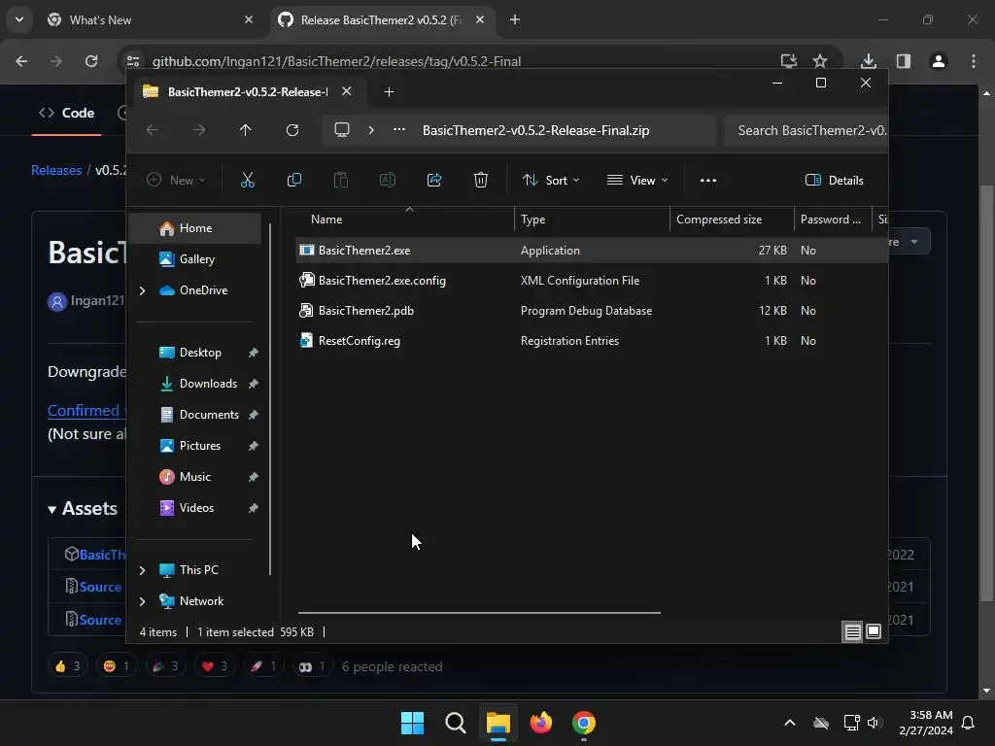Open Gallery in navigation pane
The image size is (995, 746).
pos(194,259)
